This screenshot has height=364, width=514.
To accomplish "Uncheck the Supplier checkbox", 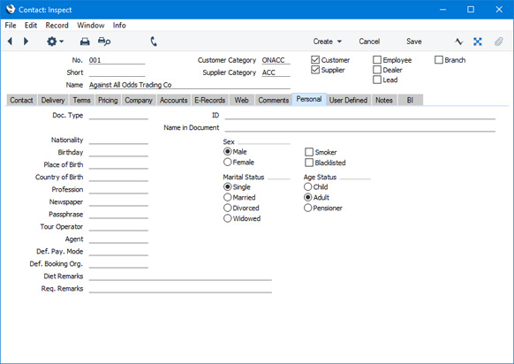I will coord(315,70).
